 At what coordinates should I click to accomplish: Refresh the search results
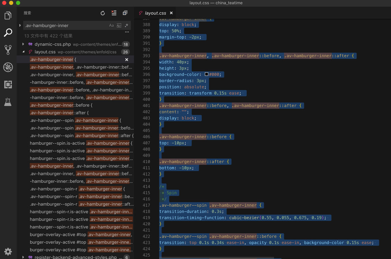point(103,13)
